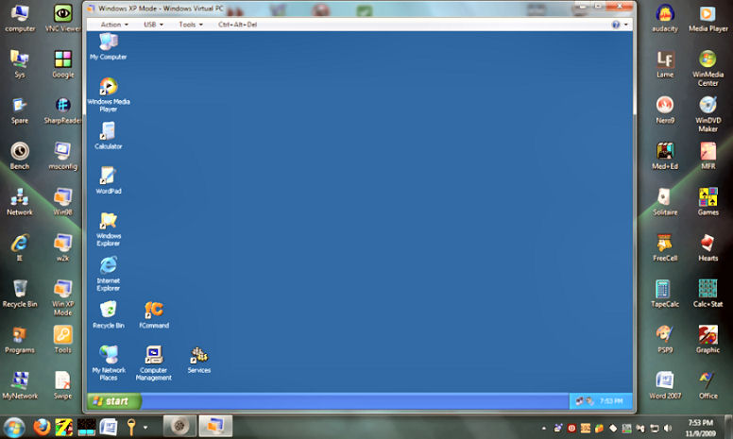Open Virtual PC help dropdown
The image size is (733, 439).
pos(619,25)
